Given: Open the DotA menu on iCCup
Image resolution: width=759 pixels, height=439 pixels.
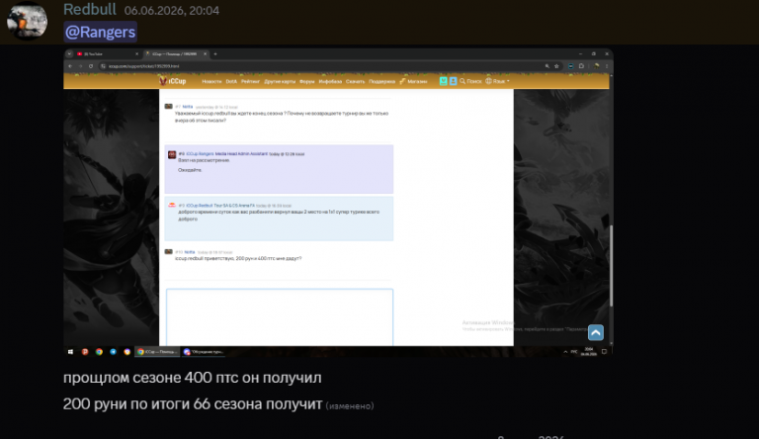Looking at the screenshot, I should pyautogui.click(x=231, y=81).
